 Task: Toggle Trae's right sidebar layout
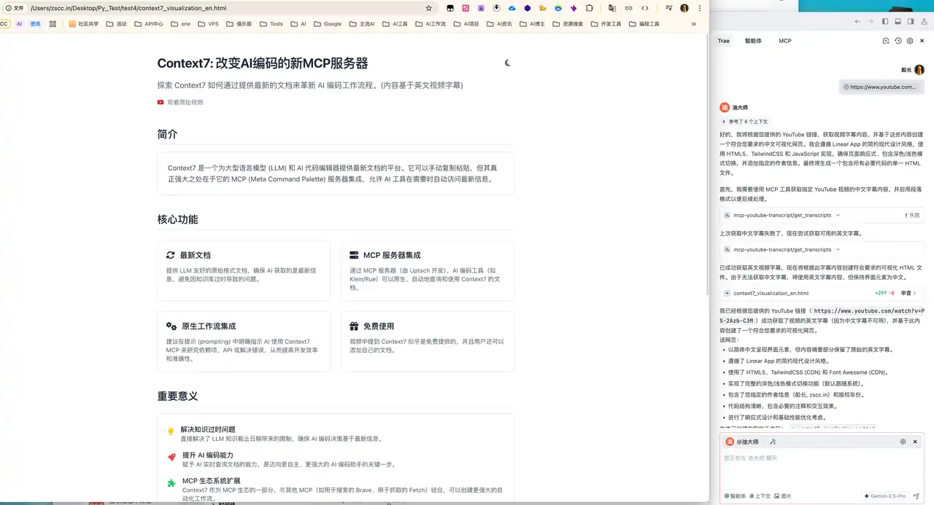pos(909,22)
